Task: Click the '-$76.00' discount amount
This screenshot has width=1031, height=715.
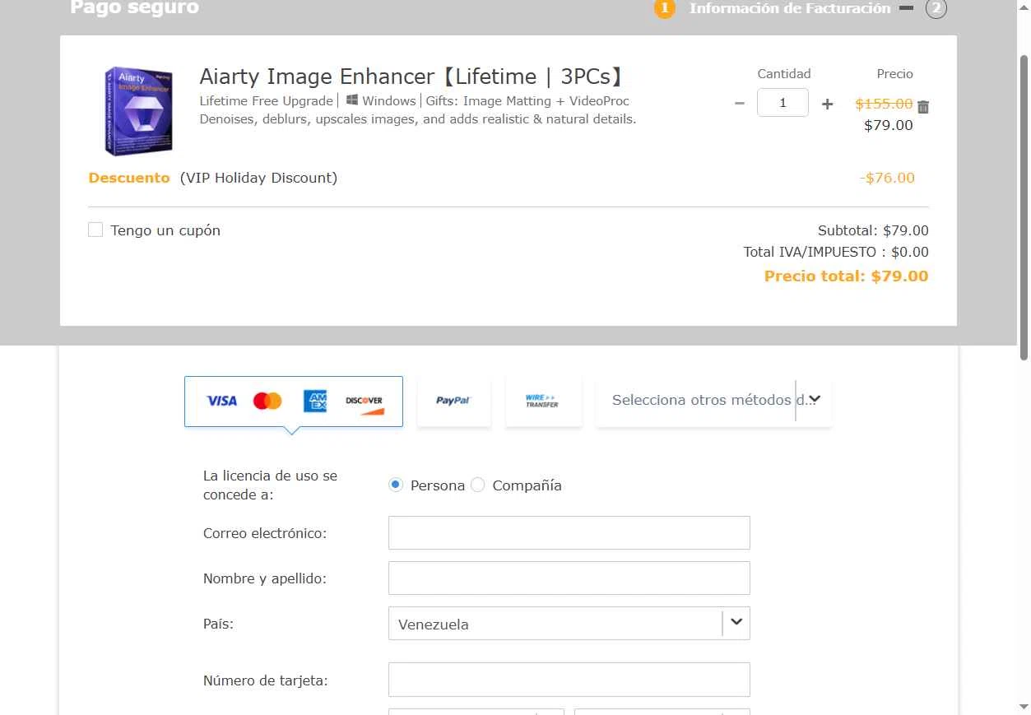Action: tap(886, 178)
